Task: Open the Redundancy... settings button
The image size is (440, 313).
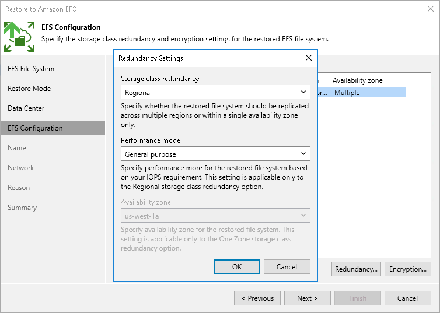Action: coord(356,269)
